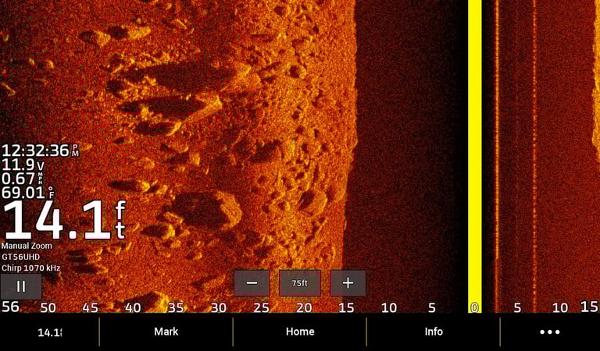600x351 pixels.
Task: Tap the 14.1 depth field in bottom bar
Action: pos(50,332)
